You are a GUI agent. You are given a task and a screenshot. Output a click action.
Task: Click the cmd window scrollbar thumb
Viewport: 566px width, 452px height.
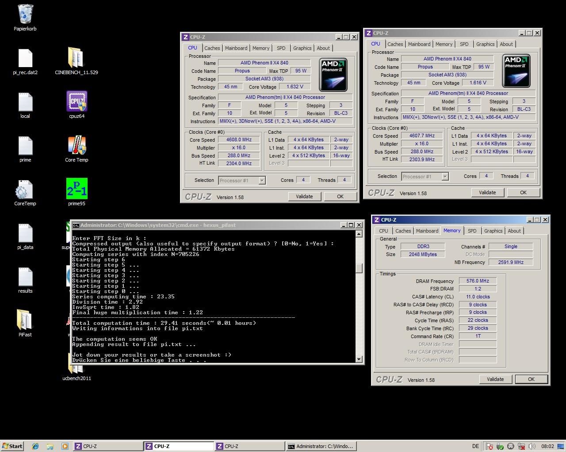point(359,268)
